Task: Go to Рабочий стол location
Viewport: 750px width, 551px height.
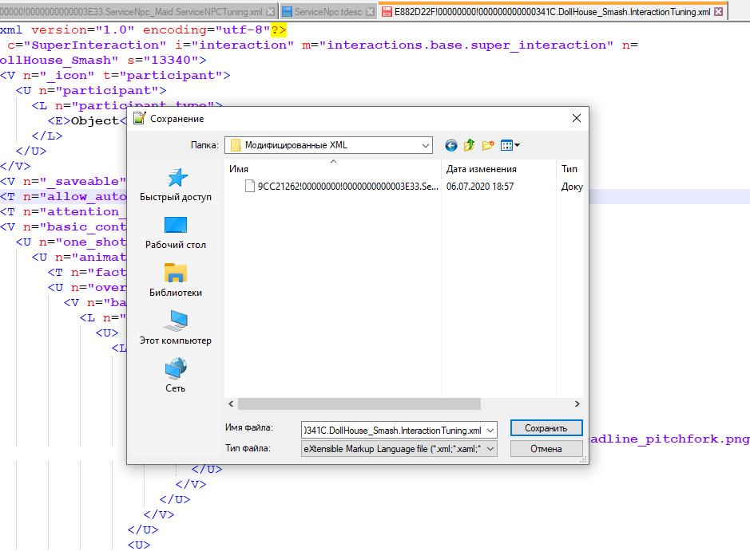Action: tap(176, 233)
